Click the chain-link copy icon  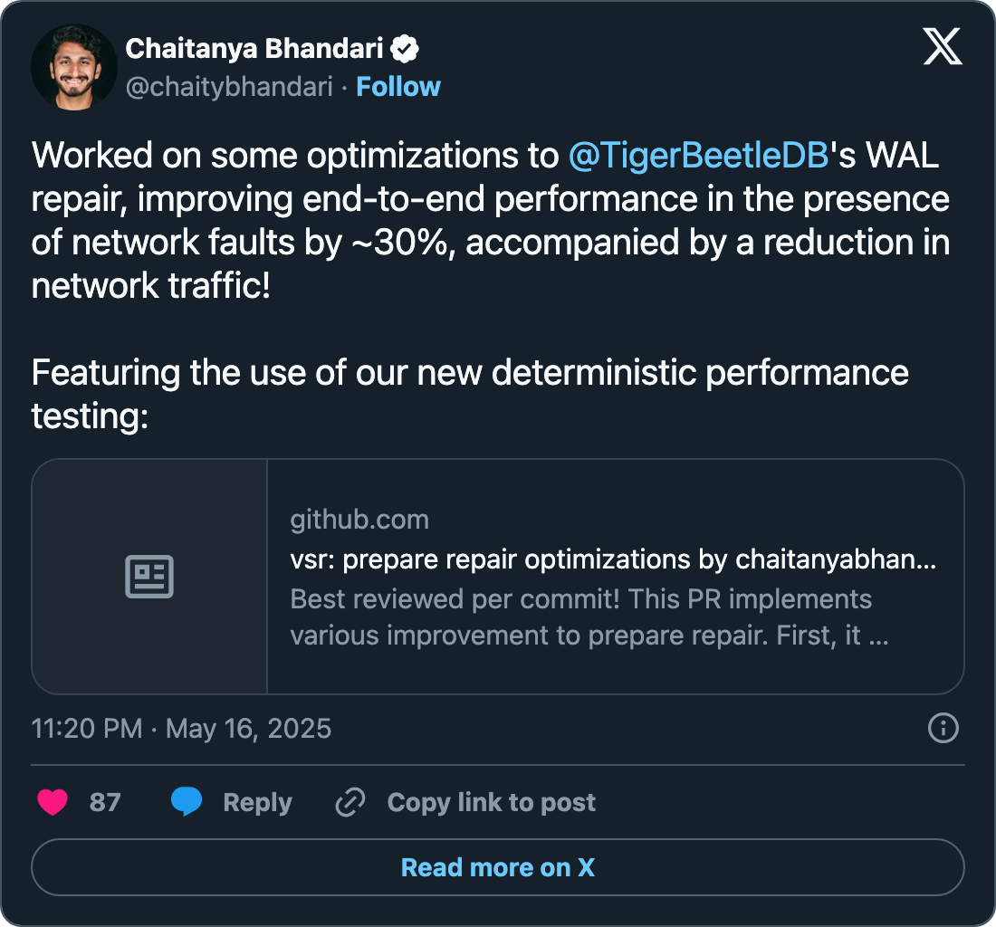tap(350, 802)
